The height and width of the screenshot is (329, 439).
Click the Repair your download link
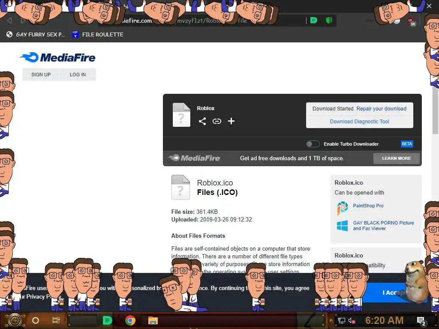[381, 109]
